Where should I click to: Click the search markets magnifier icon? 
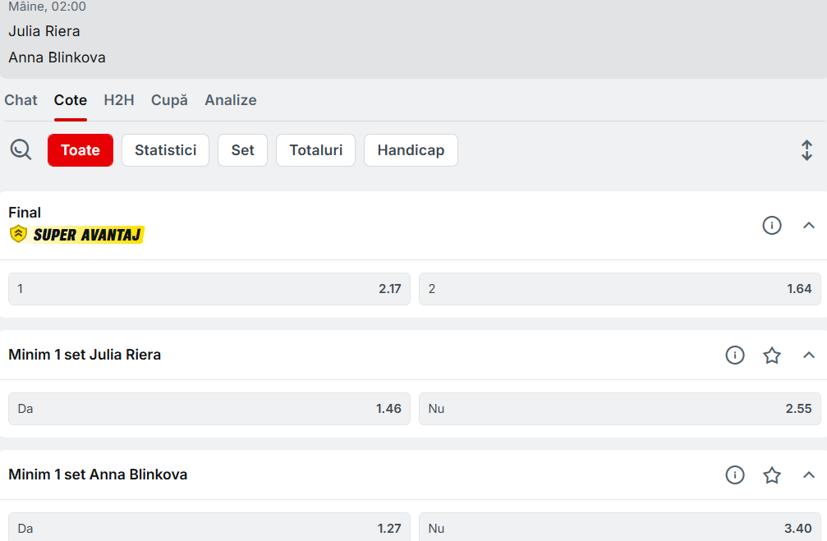point(21,149)
